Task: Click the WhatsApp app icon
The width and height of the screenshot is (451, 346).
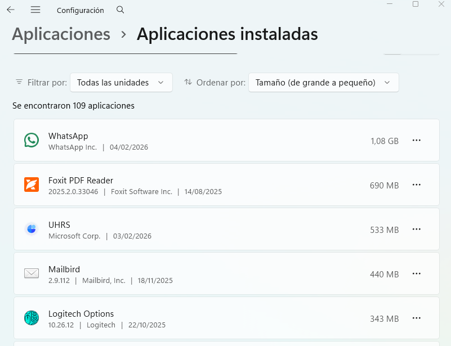Action: (x=32, y=141)
